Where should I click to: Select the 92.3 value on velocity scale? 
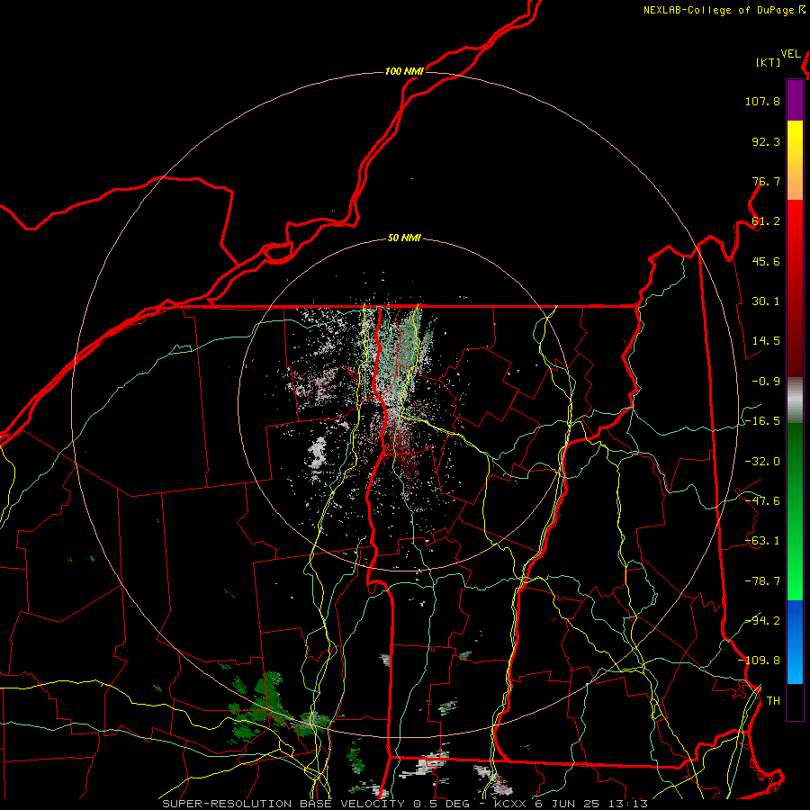point(766,141)
